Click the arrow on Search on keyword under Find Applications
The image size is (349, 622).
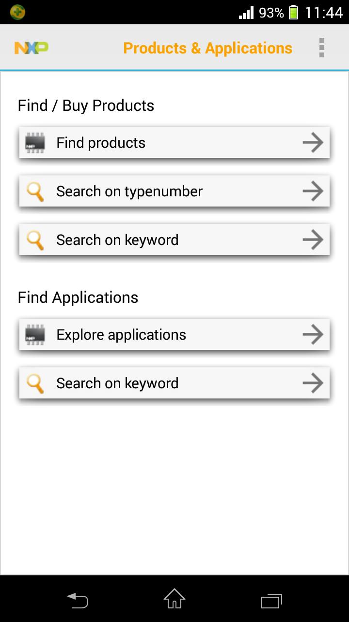313,383
